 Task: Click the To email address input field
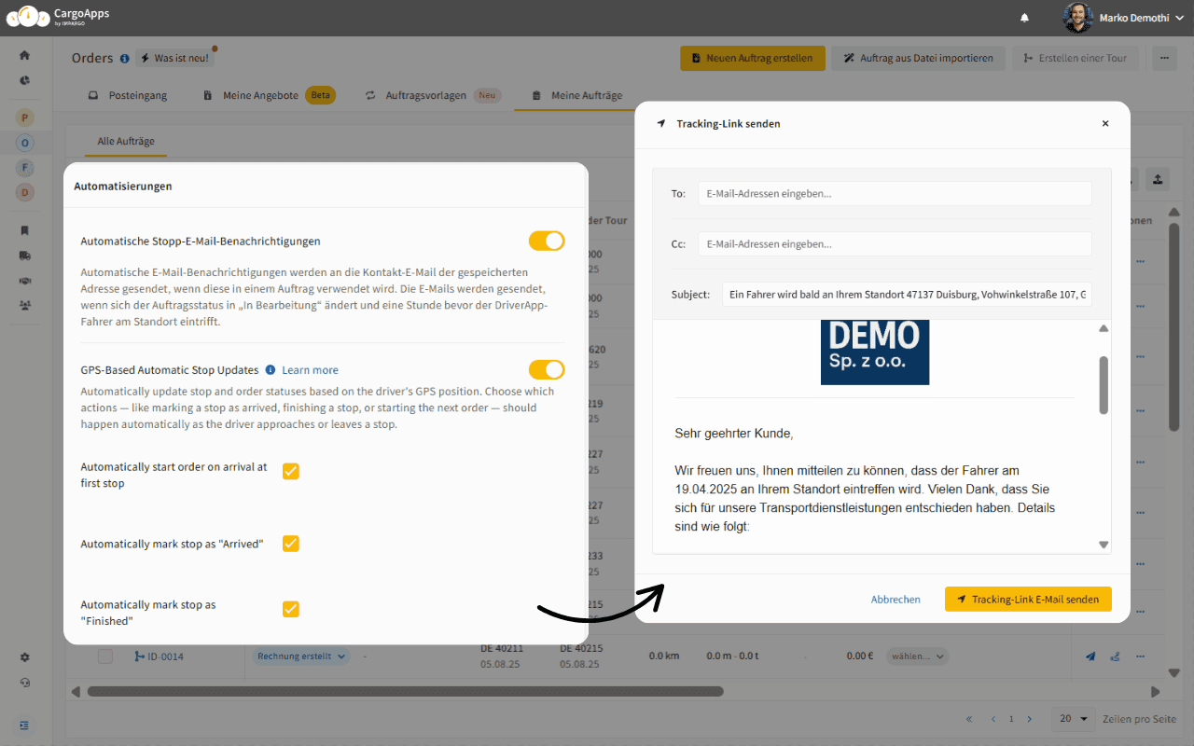click(894, 193)
